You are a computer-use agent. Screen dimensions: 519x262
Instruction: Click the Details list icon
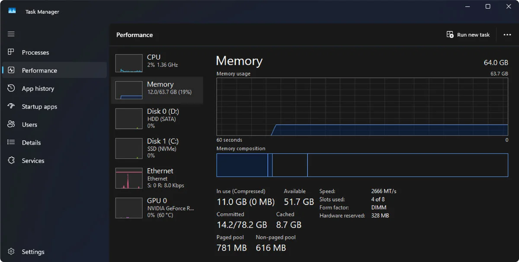pyautogui.click(x=11, y=142)
